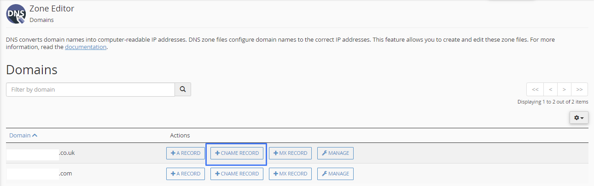Manage the .co.uk domain zone
The width and height of the screenshot is (594, 186).
click(x=335, y=153)
